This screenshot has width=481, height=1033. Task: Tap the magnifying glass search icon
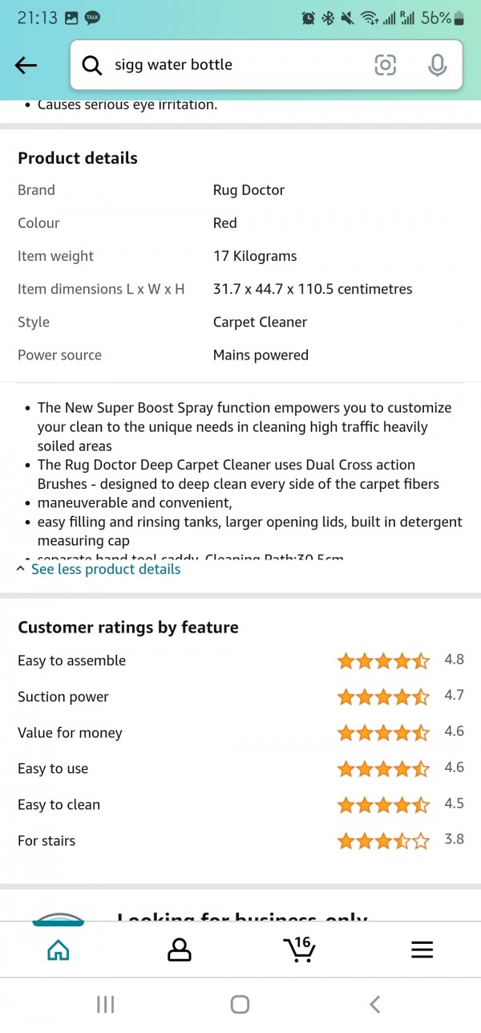tap(93, 65)
